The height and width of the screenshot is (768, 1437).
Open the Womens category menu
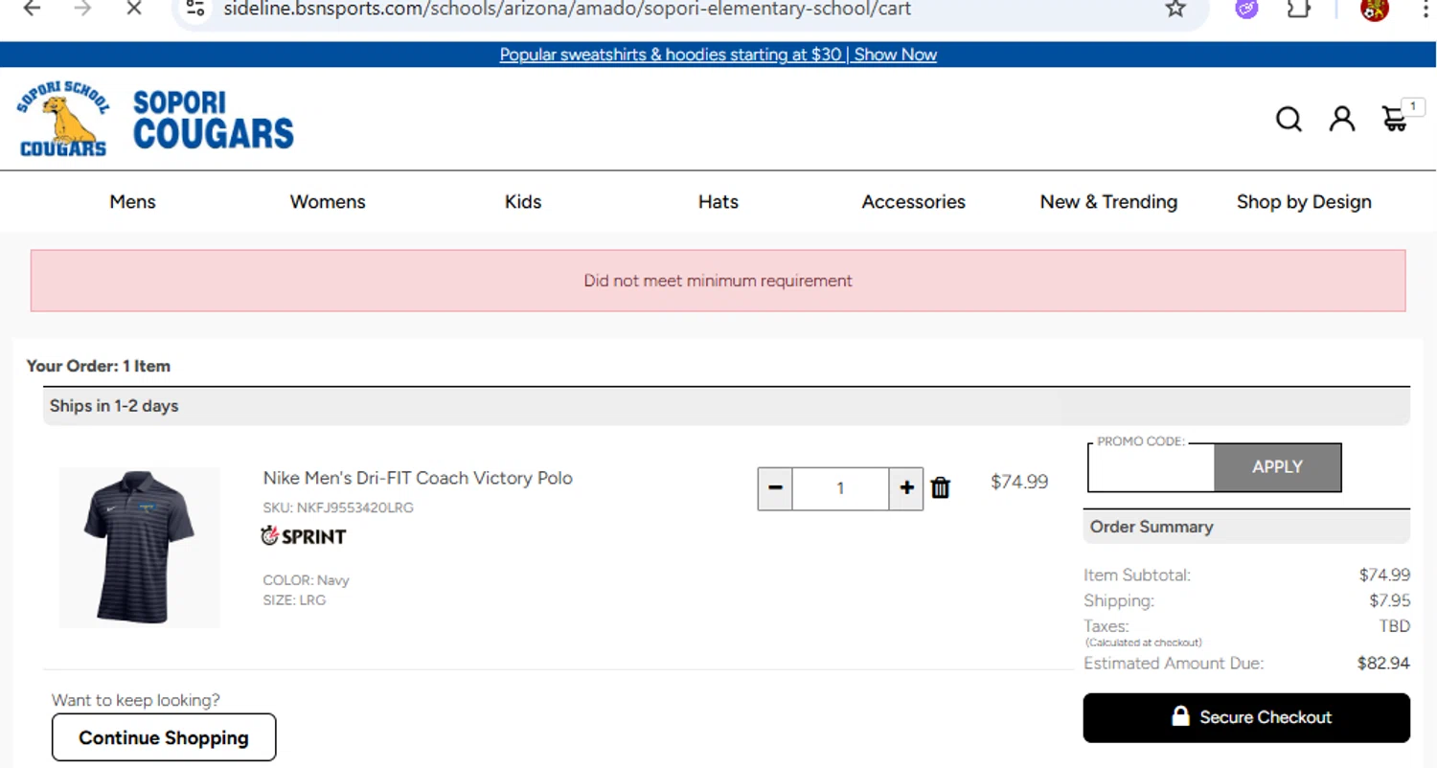click(x=328, y=202)
